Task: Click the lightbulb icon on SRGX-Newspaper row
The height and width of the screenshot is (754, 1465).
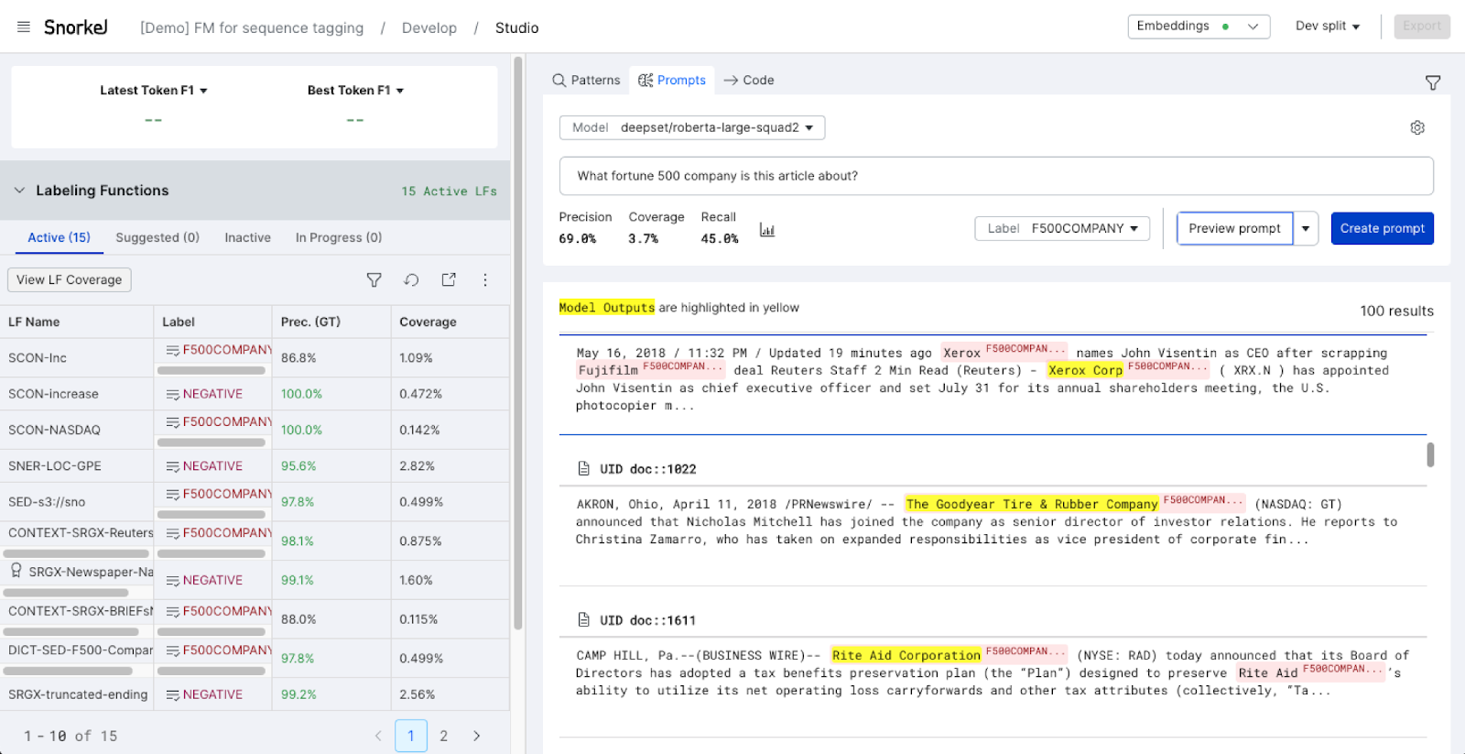Action: 16,571
